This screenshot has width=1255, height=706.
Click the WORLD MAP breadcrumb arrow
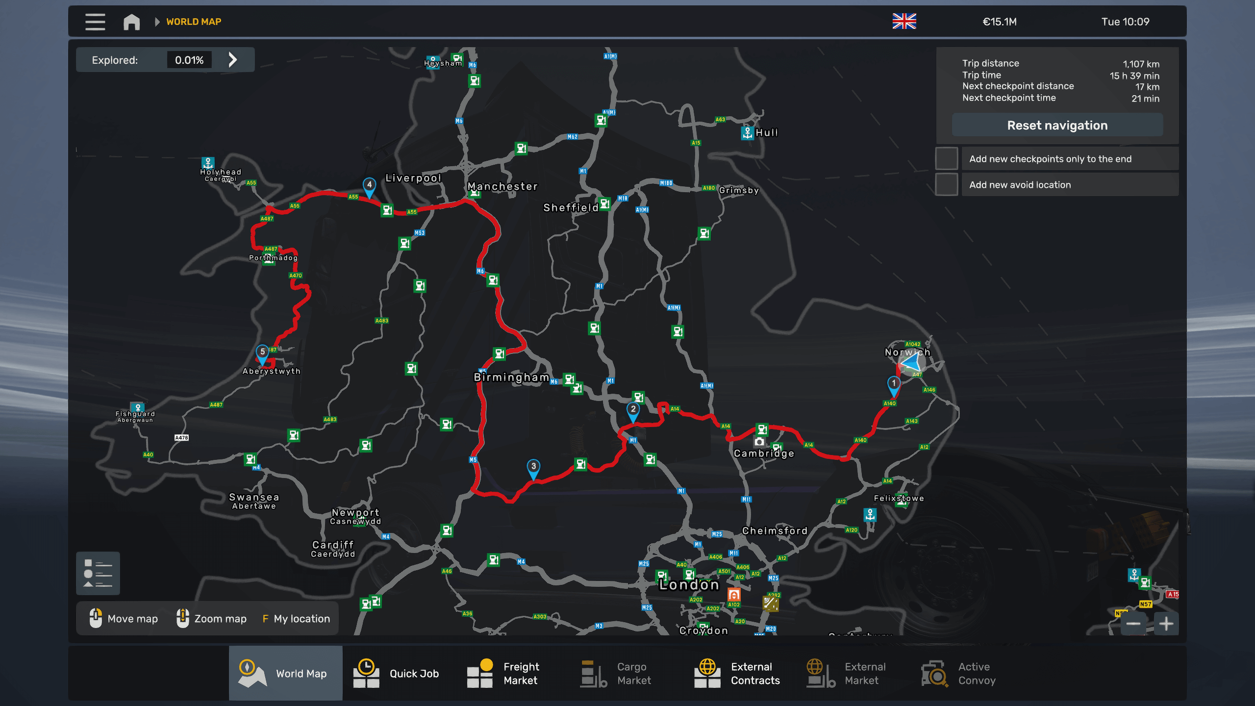[x=157, y=22]
